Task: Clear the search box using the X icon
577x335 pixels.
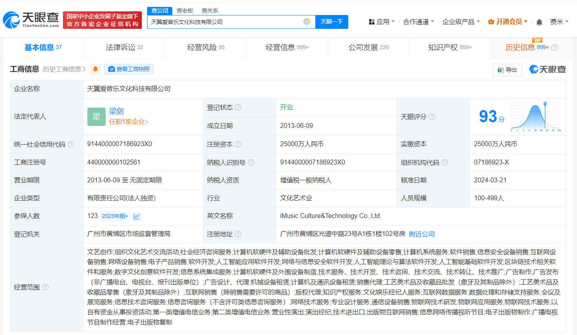Action: 306,22
